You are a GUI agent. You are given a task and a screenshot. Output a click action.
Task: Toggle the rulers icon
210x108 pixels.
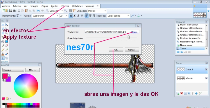(74, 11)
